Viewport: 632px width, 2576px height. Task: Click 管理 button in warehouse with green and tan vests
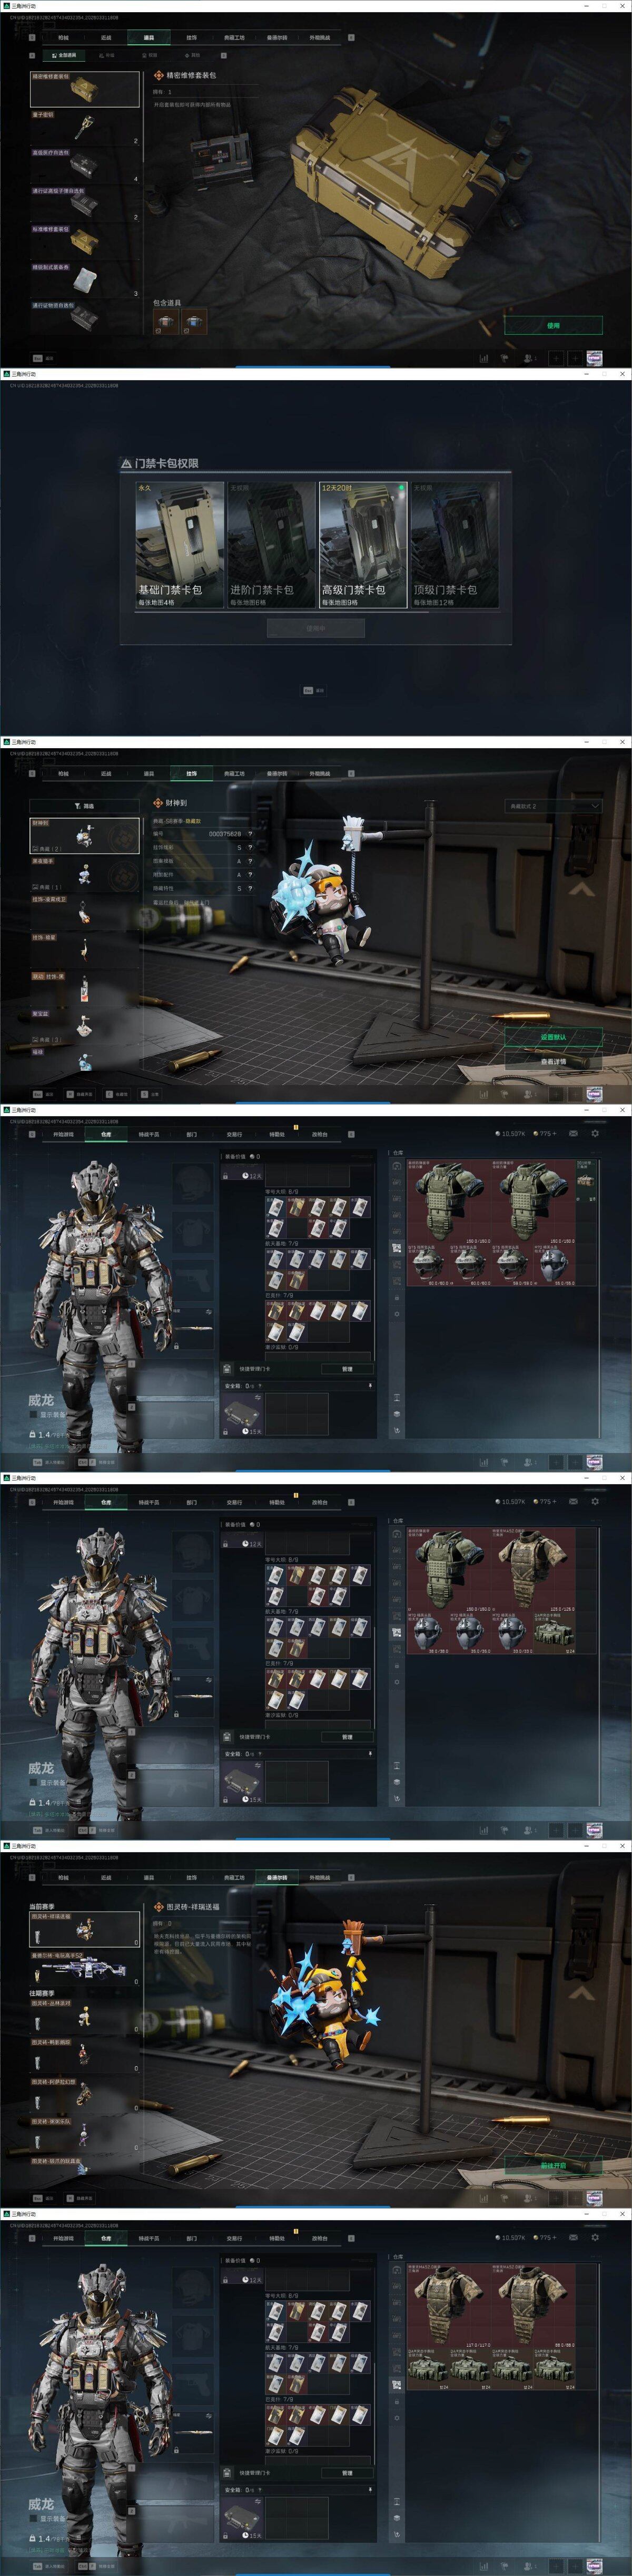coord(348,1737)
